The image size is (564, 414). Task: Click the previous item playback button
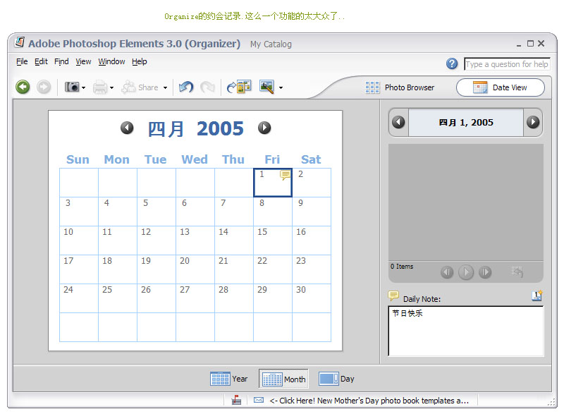(x=447, y=272)
